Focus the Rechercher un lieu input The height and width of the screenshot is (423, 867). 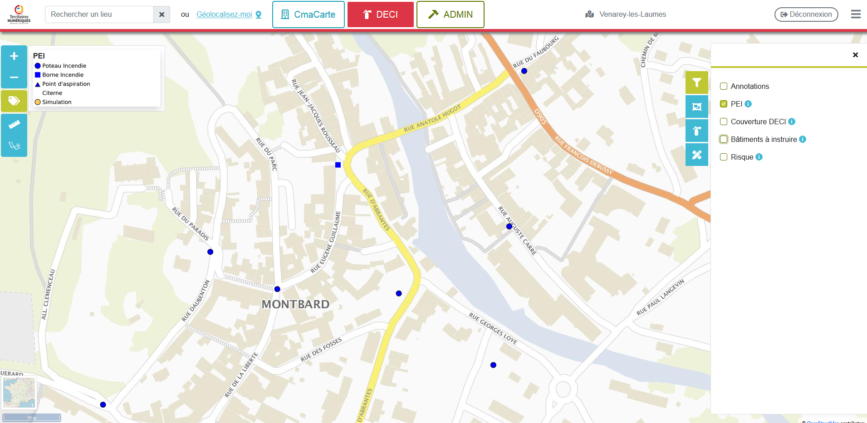[x=99, y=15]
